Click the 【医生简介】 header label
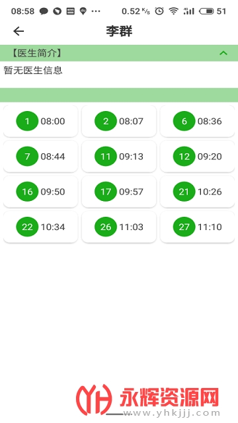The height and width of the screenshot is (423, 238). [37, 53]
